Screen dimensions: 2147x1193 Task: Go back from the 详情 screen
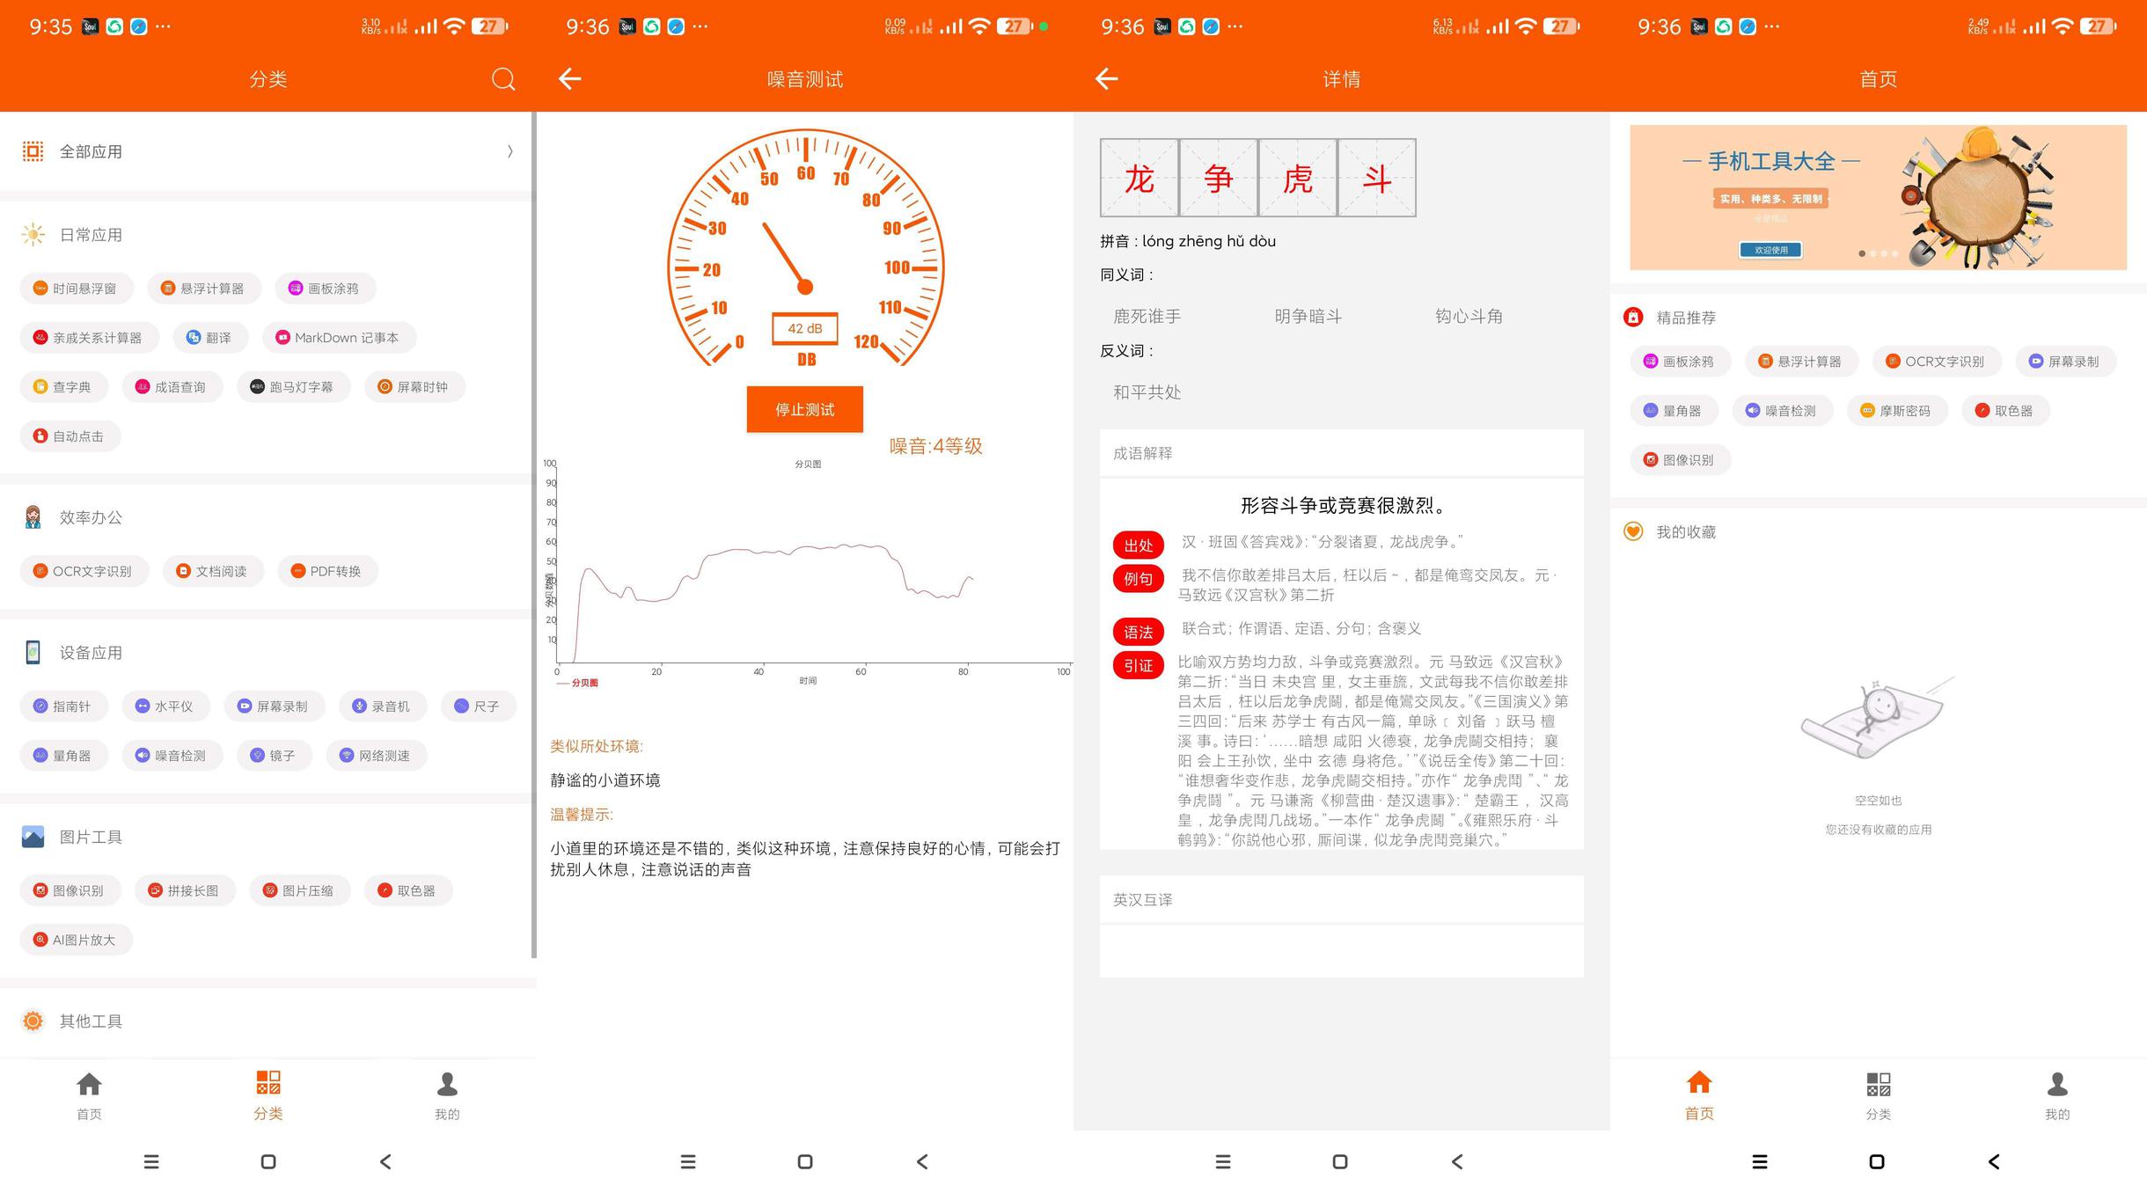[x=1106, y=79]
